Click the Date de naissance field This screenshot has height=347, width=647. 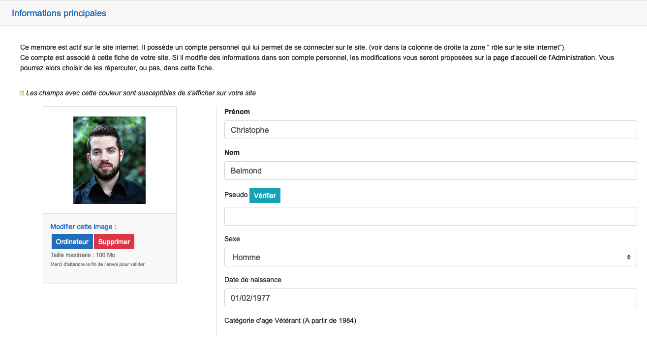[x=431, y=298]
